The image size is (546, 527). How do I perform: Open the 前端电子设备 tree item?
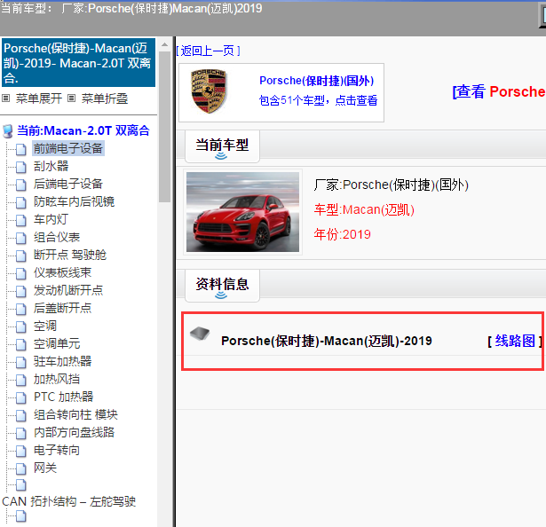click(x=68, y=148)
